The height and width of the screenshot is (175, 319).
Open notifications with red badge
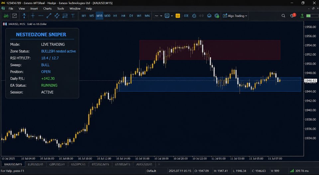pos(292,16)
